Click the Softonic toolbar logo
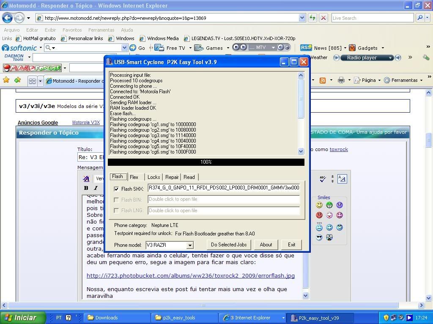The image size is (433, 324). tap(19, 48)
